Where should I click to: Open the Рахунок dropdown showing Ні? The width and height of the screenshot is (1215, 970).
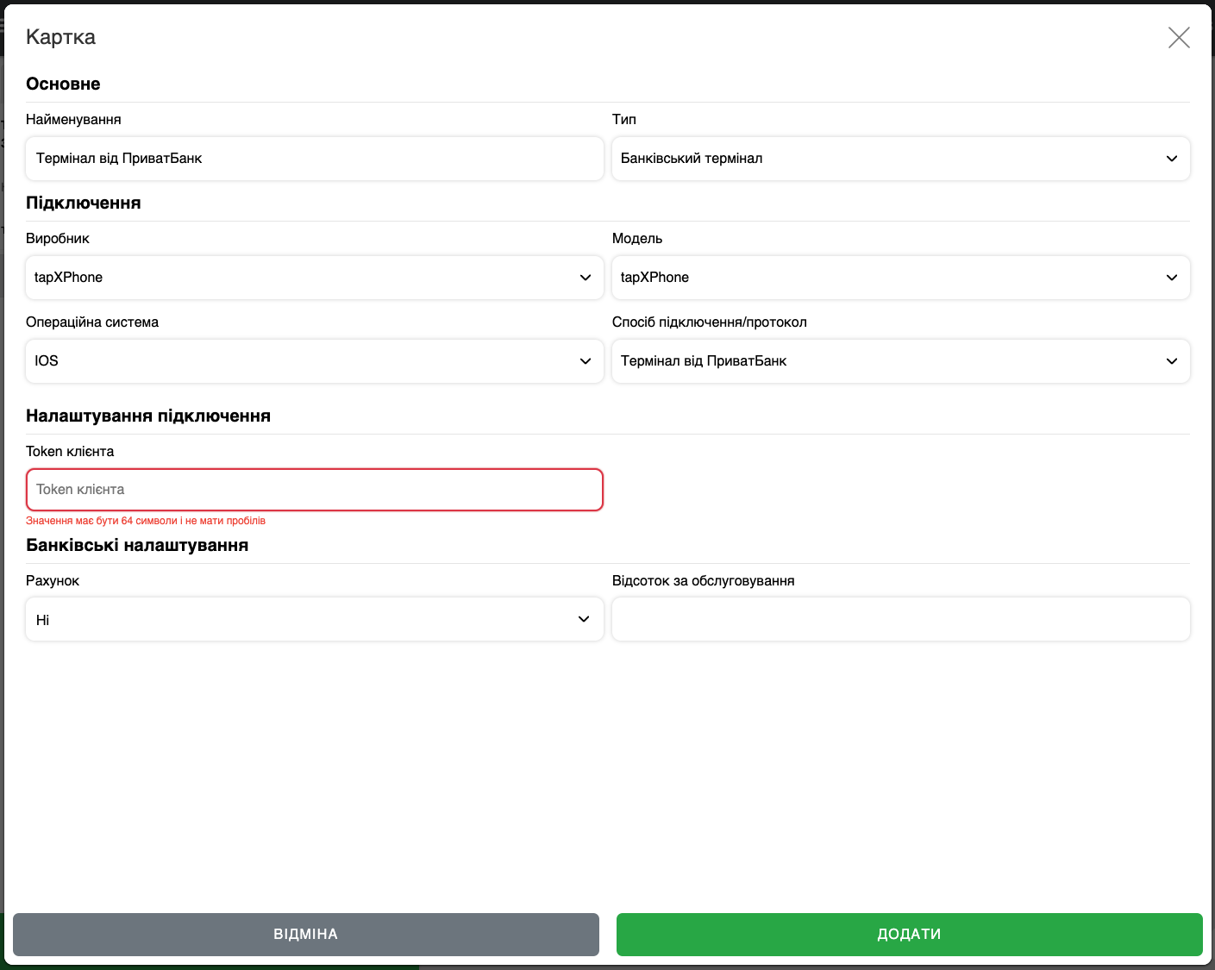pos(314,620)
